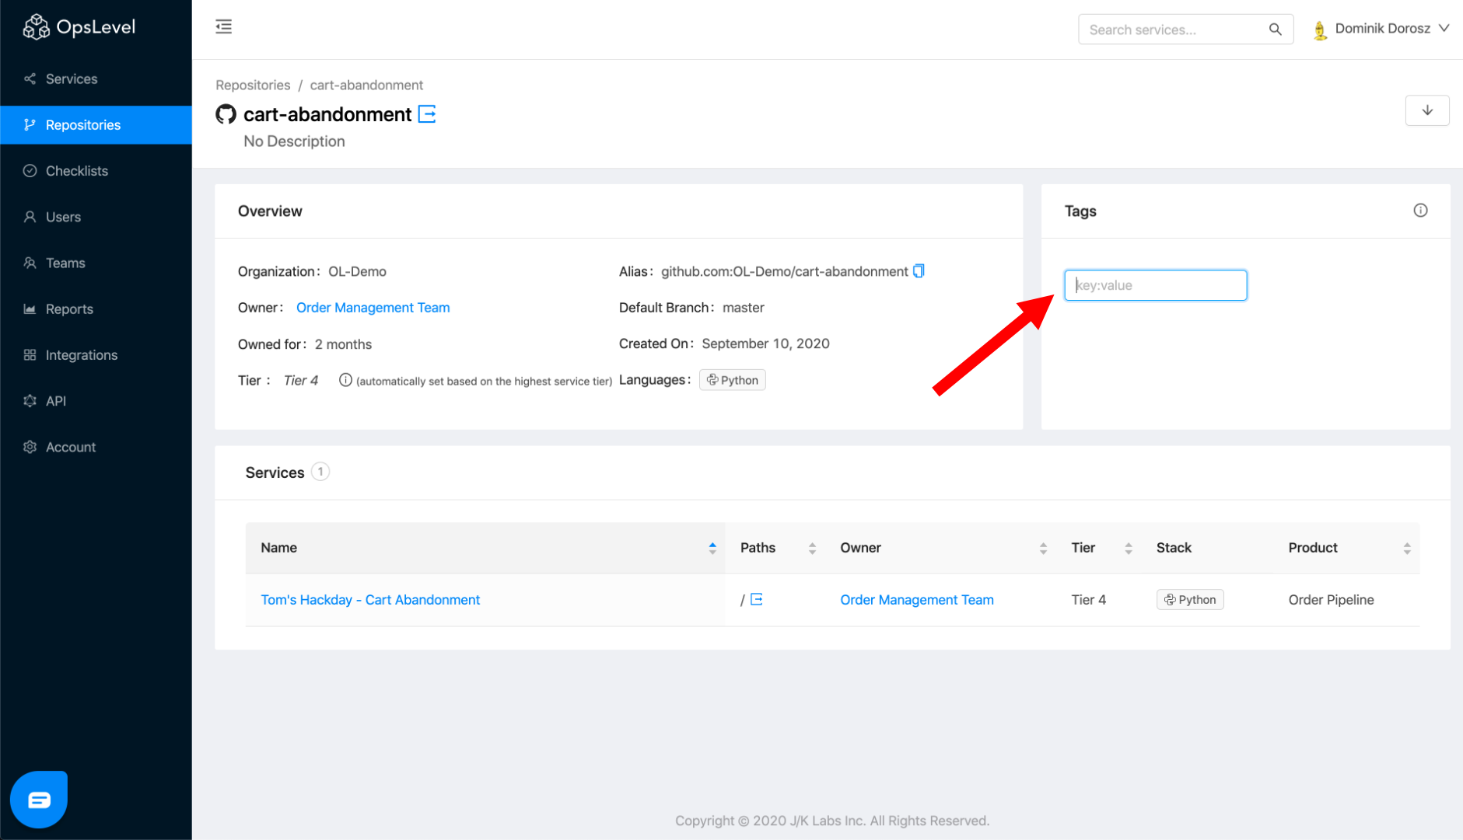
Task: Click the search magnifier icon
Action: click(1275, 30)
